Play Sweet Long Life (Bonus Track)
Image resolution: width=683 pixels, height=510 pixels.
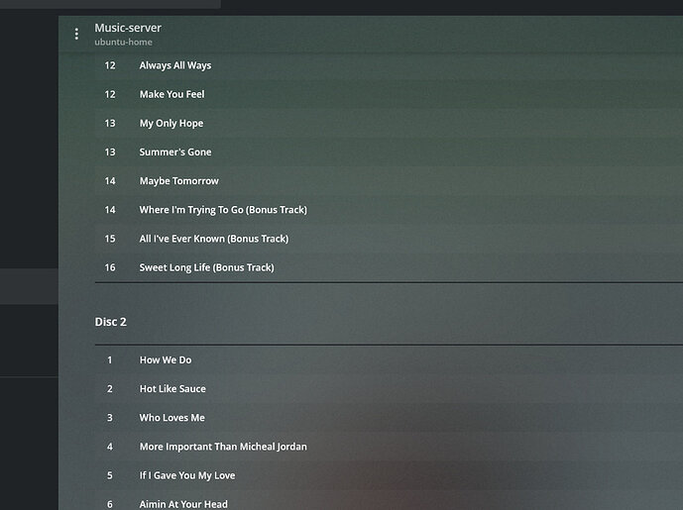click(x=206, y=267)
